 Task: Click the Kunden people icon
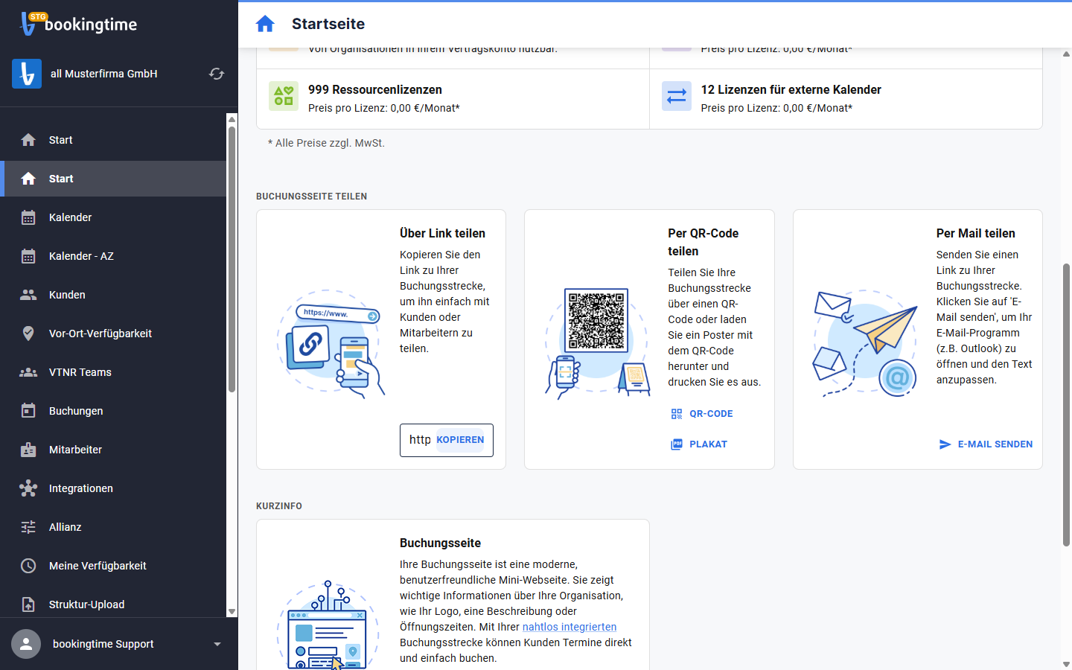pos(28,295)
